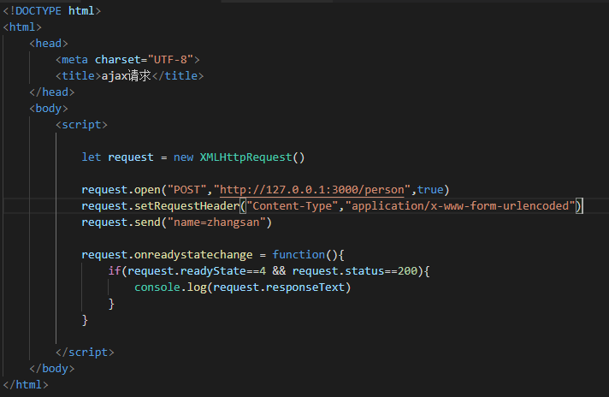Click onreadystatechange property name
Screen dimensions: 609x397
(x=193, y=255)
